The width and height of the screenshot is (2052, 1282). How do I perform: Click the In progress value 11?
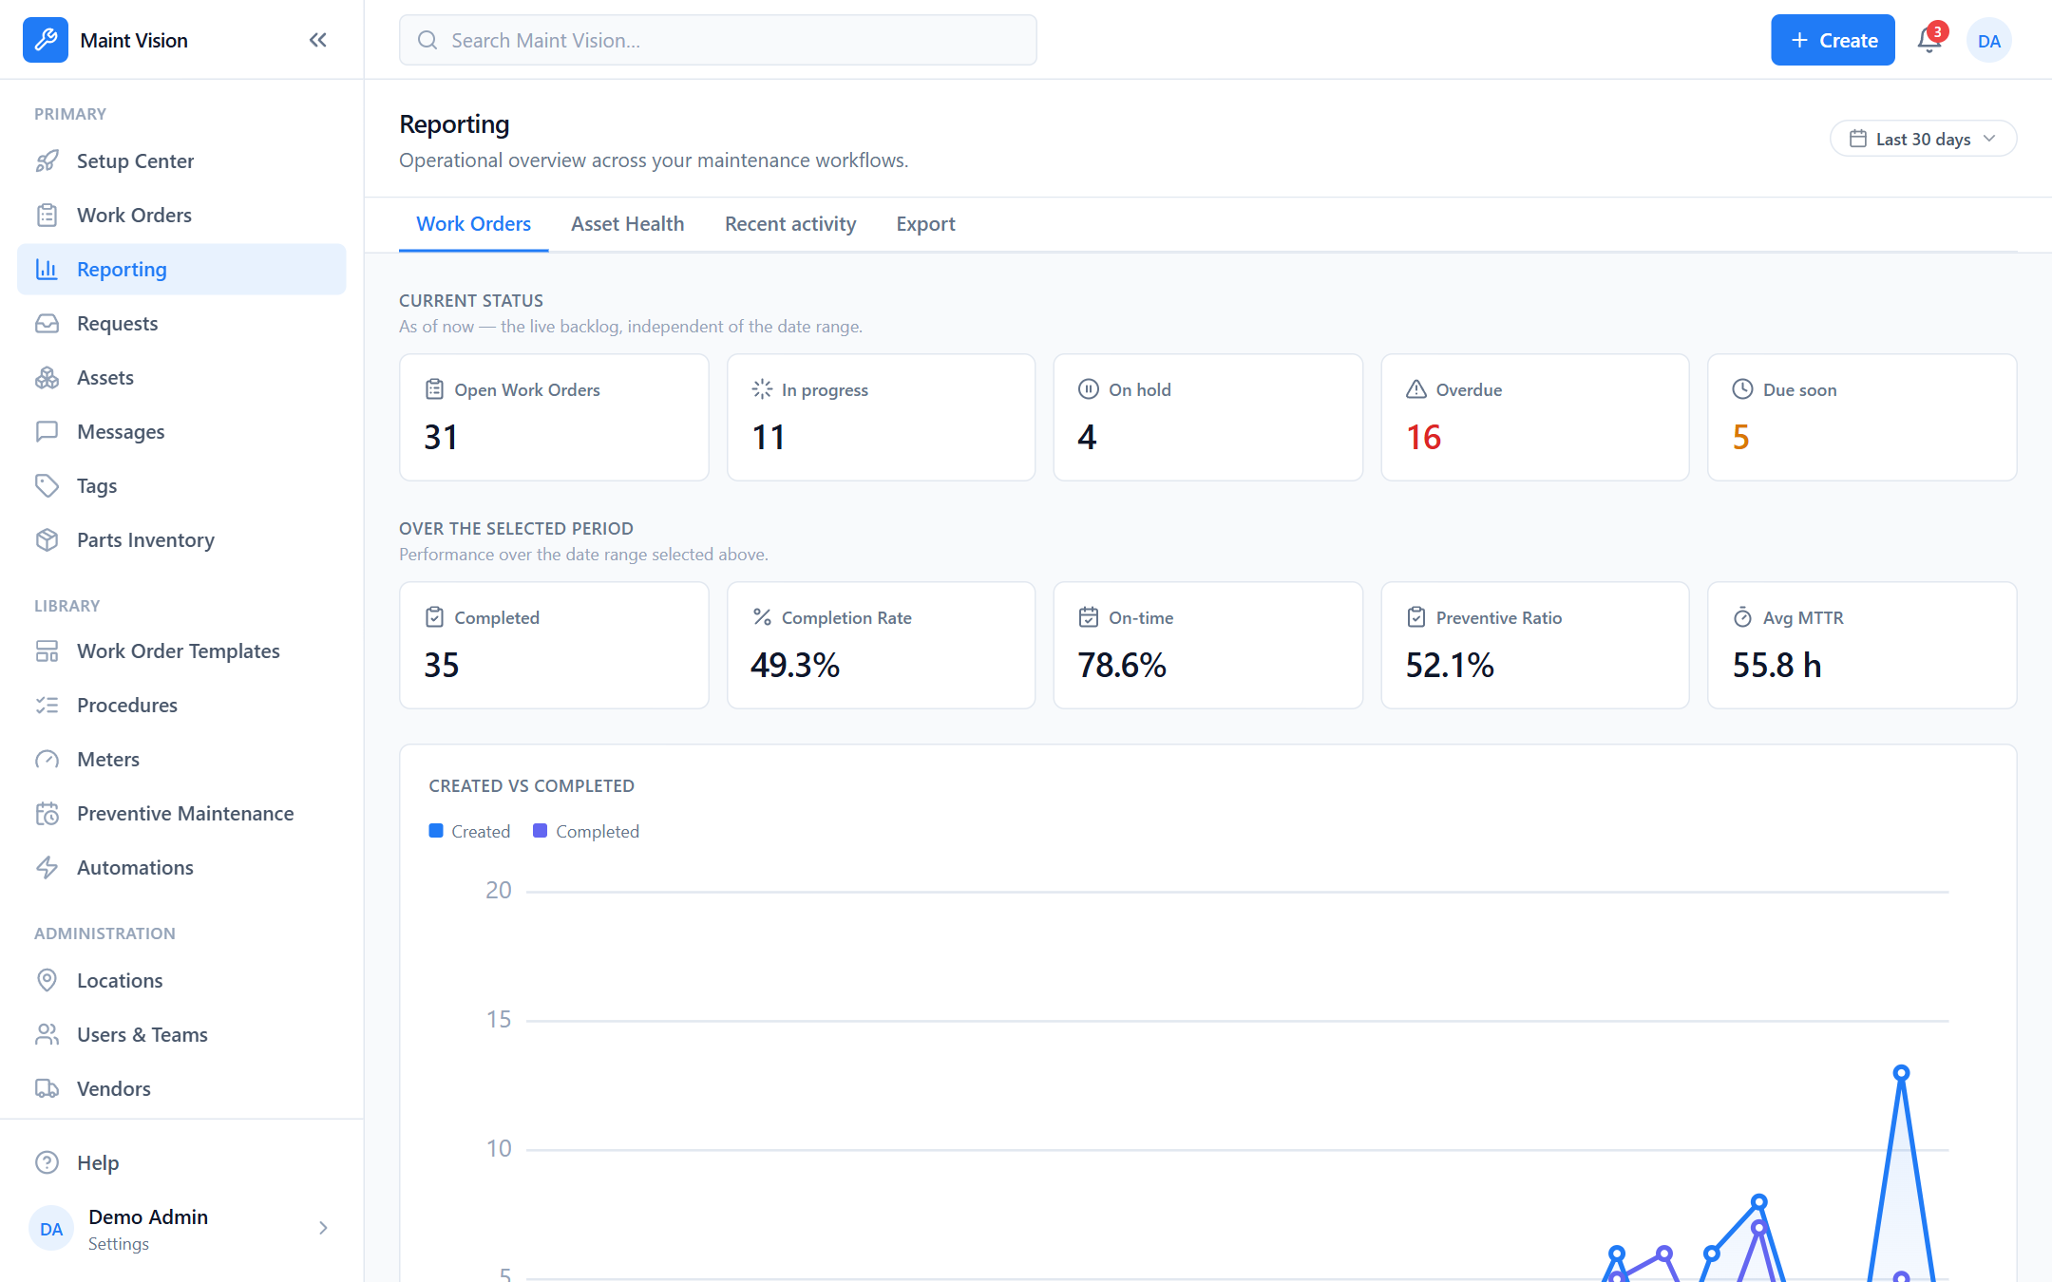tap(768, 437)
